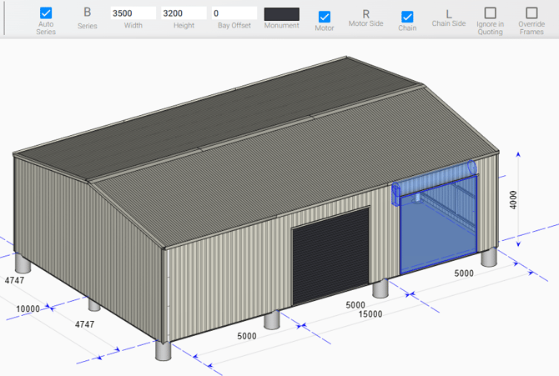Open the Series B selector

[87, 13]
